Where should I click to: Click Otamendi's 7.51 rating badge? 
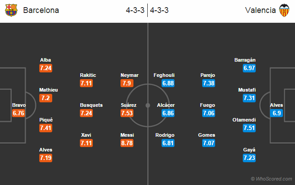(249, 128)
